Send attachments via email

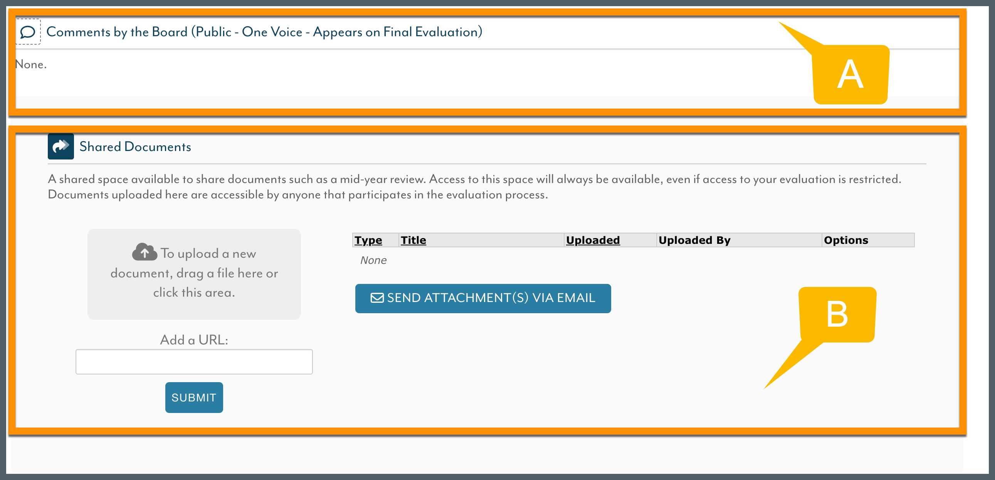(483, 299)
